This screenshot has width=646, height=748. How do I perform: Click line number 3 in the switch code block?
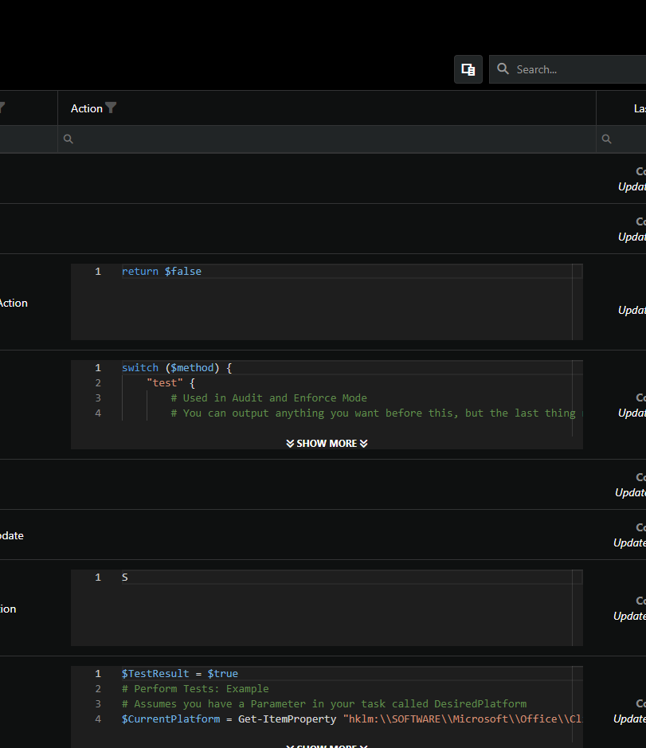pyautogui.click(x=98, y=397)
